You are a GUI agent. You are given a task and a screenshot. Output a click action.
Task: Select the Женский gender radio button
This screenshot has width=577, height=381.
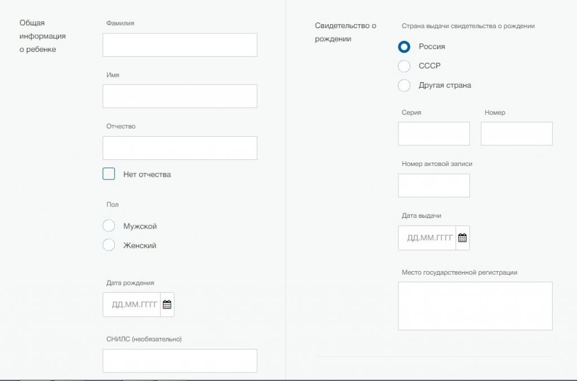point(109,245)
